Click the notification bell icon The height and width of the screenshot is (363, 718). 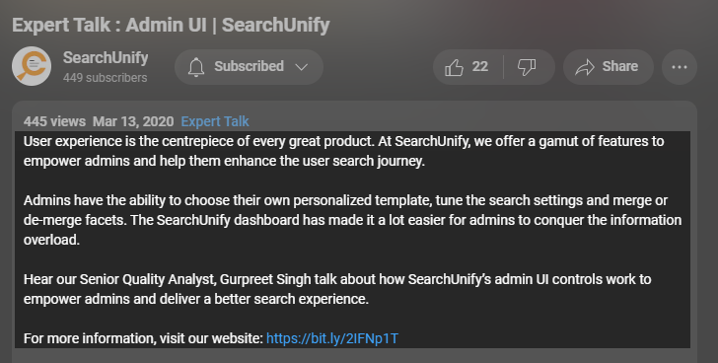(x=196, y=67)
